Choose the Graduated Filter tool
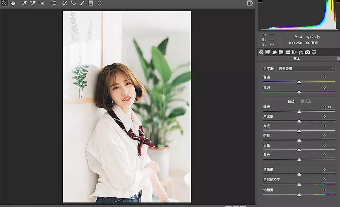340x207 pixels. 91,3
